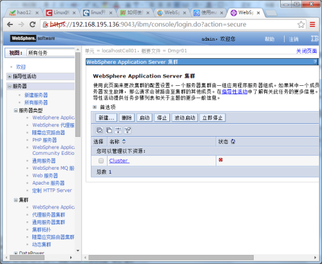Open 代理服务器集群 in the navigation
Screen dimensions: 322x264
[49, 214]
